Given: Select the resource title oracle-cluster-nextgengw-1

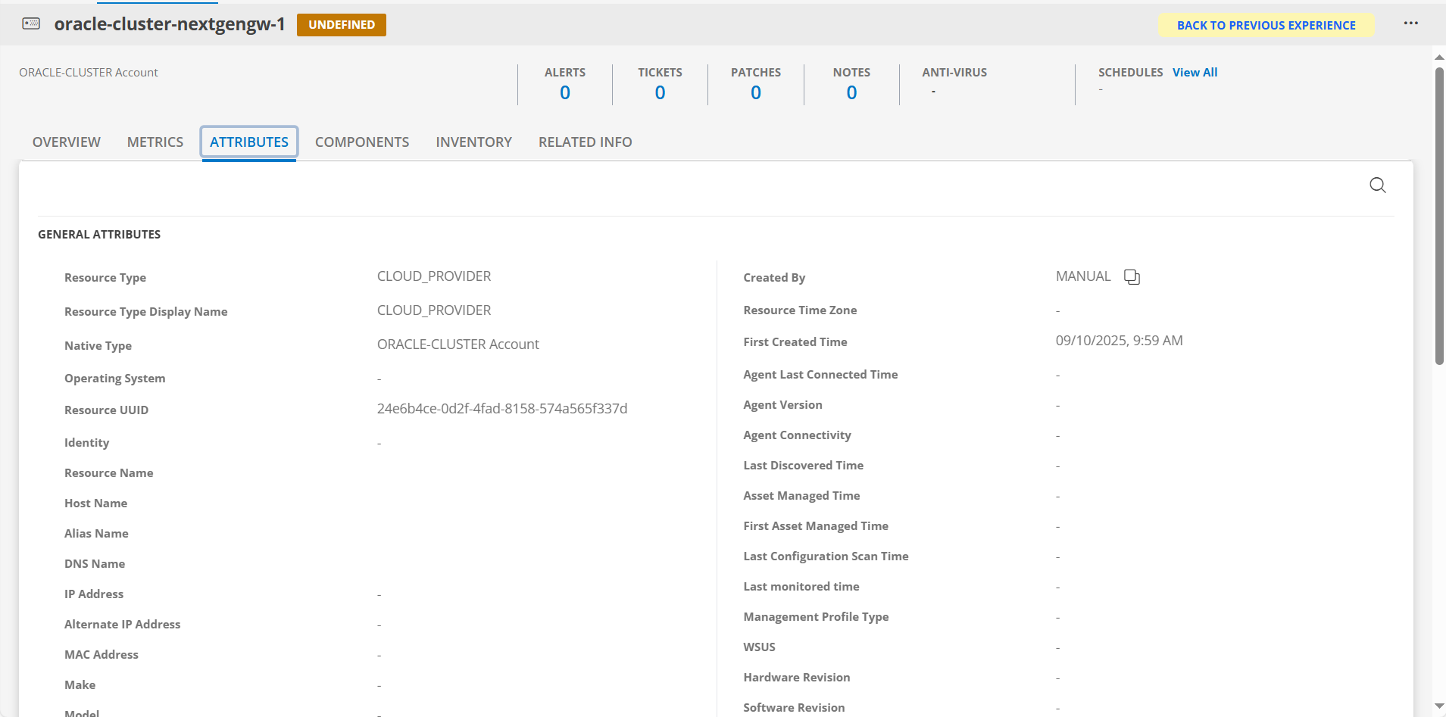Looking at the screenshot, I should click(x=170, y=24).
